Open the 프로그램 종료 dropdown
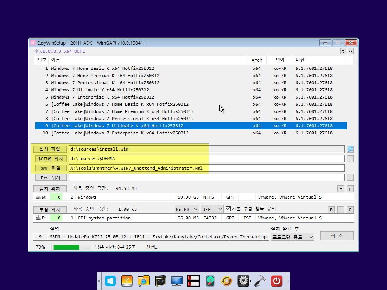 point(293,237)
